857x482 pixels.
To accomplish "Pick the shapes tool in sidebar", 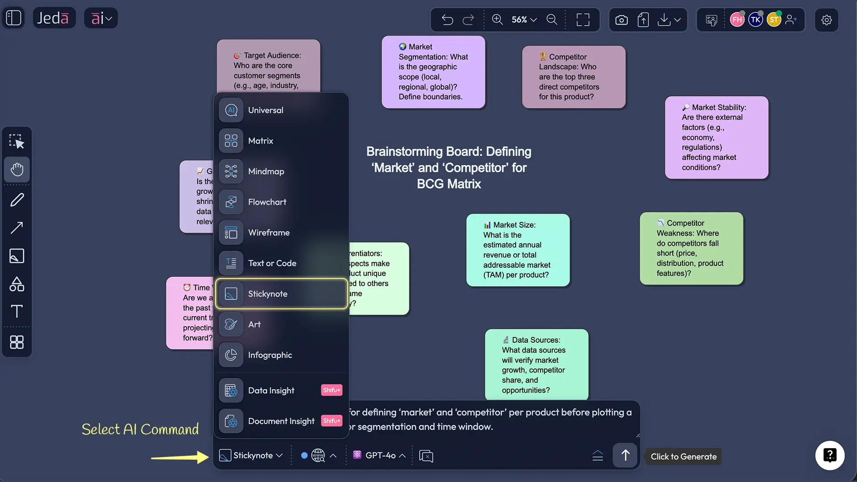I will click(x=17, y=284).
